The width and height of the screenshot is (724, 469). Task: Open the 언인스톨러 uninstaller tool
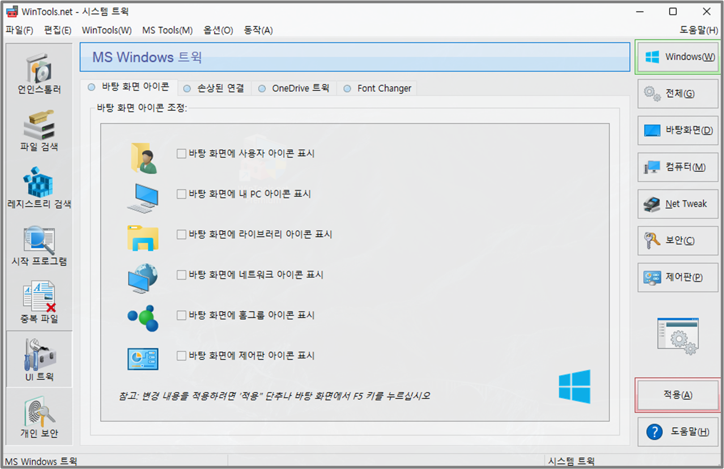pyautogui.click(x=40, y=73)
